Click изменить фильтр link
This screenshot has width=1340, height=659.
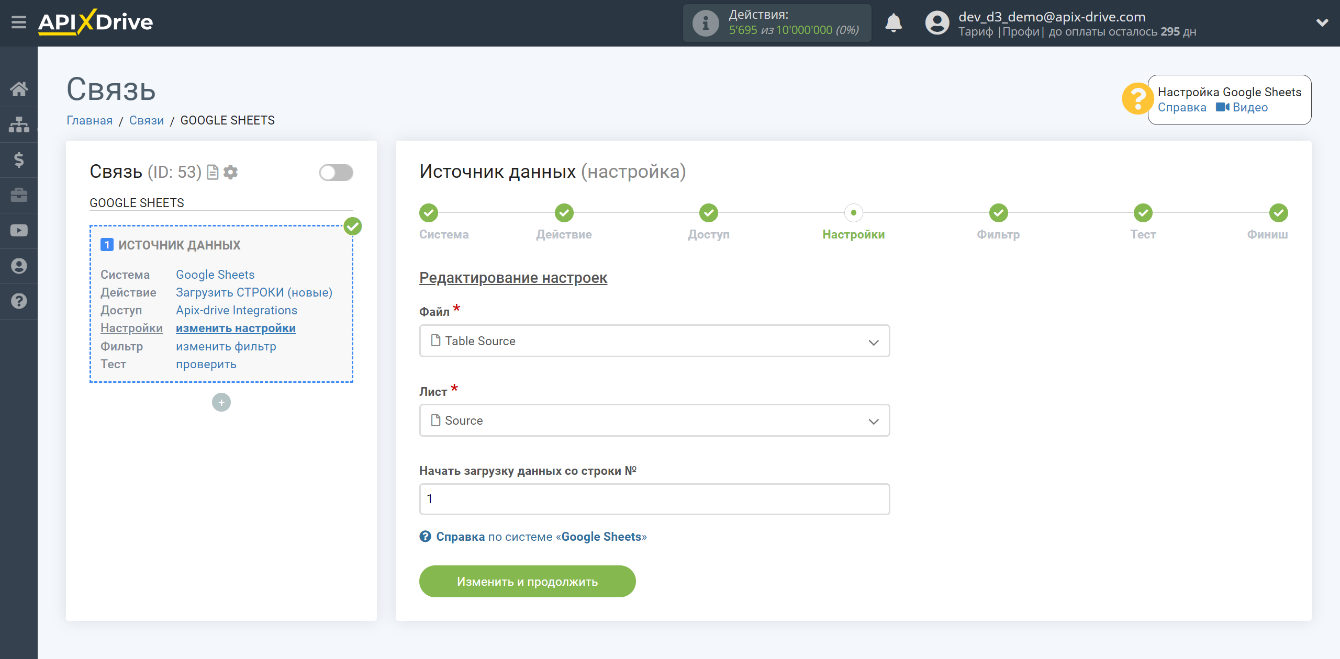pos(226,346)
